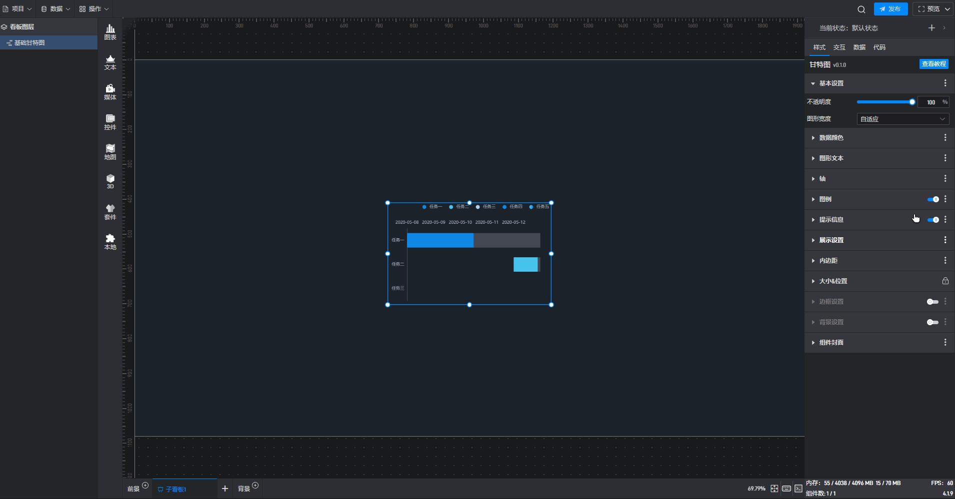Open the 3D components icon

(x=110, y=182)
